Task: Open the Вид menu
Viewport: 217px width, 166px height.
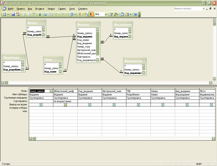Action: point(30,9)
